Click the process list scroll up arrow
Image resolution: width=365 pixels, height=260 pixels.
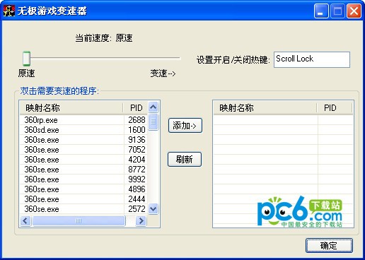pos(153,107)
